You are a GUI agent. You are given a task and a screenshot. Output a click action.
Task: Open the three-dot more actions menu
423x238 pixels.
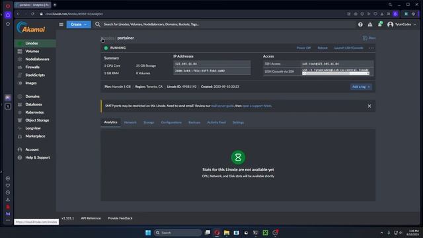tap(371, 48)
